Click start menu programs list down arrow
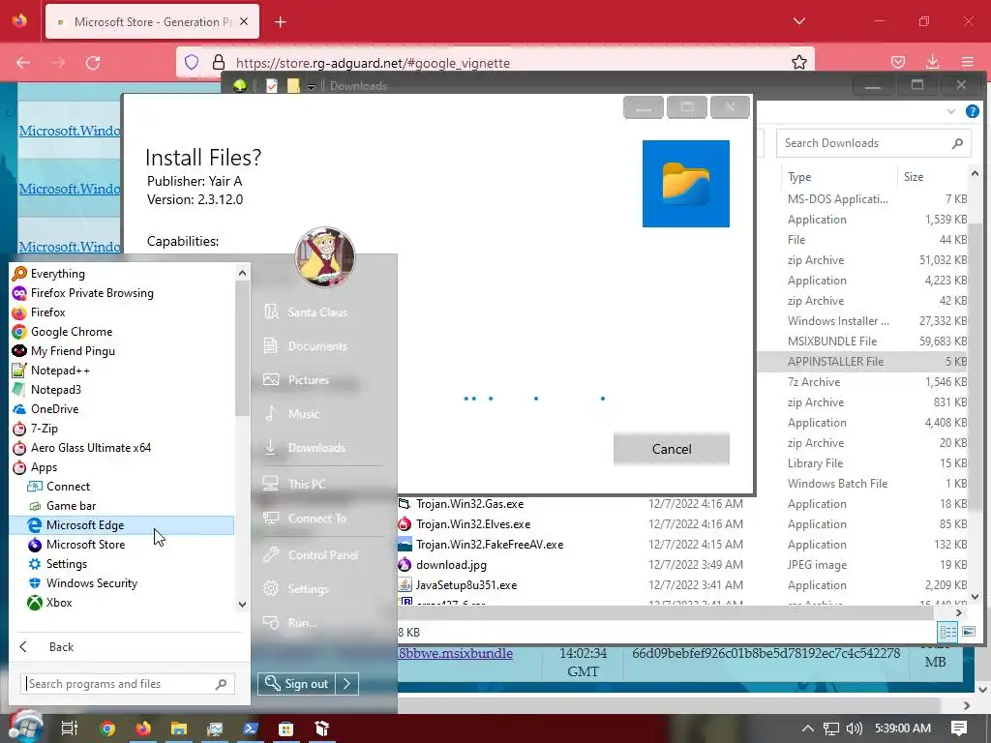Image resolution: width=991 pixels, height=743 pixels. [x=242, y=605]
